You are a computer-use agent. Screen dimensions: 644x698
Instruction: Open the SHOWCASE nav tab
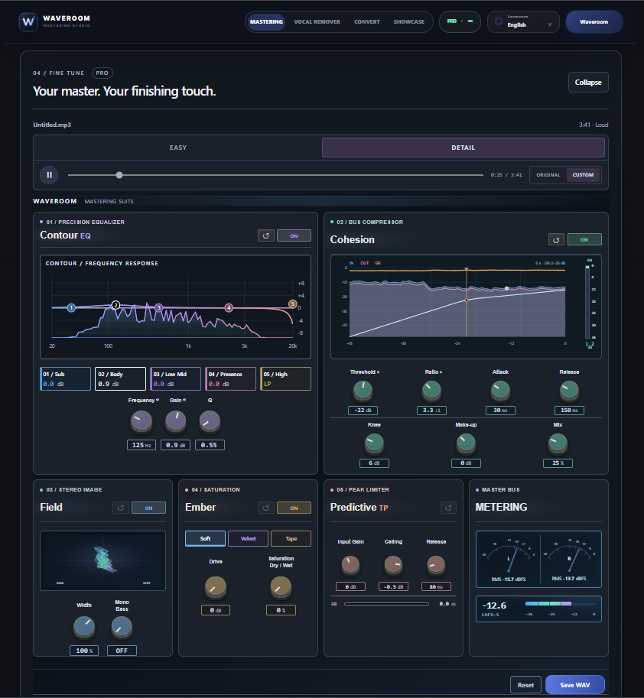(409, 22)
